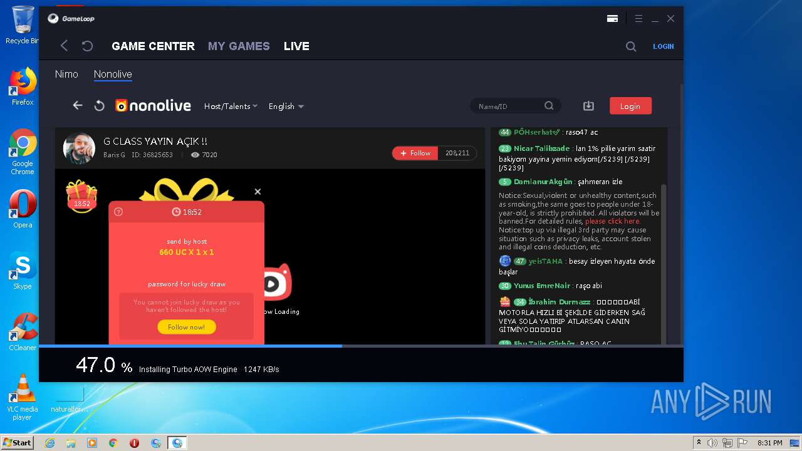Image resolution: width=802 pixels, height=451 pixels.
Task: Open media player taskbar icon
Action: (x=92, y=443)
